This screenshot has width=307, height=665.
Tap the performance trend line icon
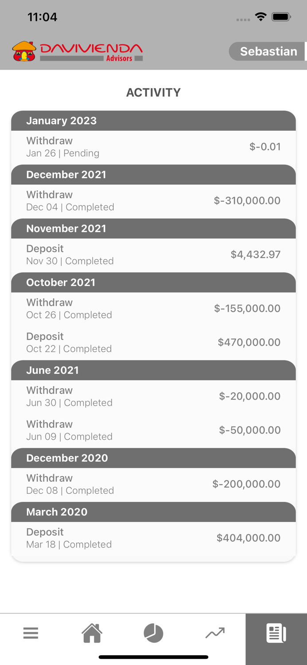click(x=215, y=633)
